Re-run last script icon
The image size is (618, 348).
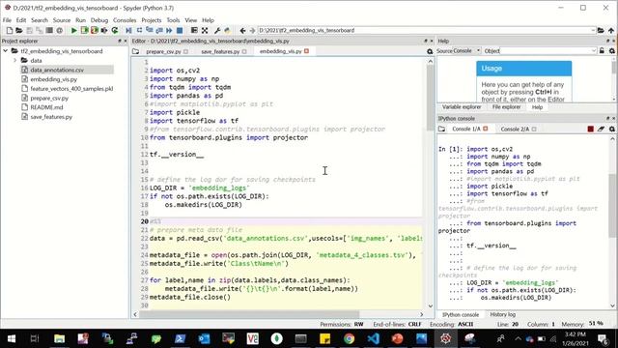point(115,30)
